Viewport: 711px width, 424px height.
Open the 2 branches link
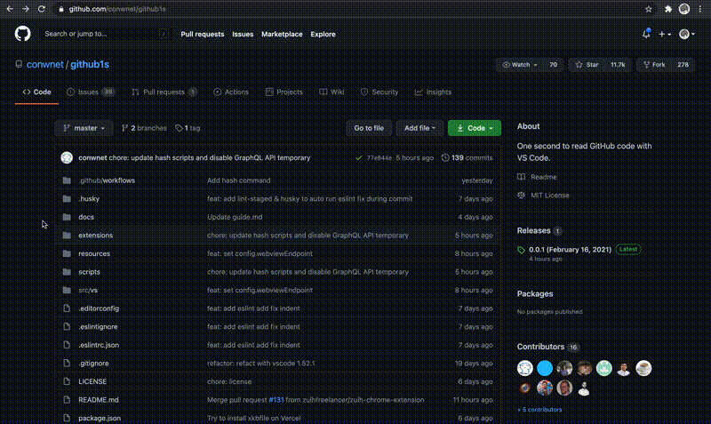[x=144, y=128]
